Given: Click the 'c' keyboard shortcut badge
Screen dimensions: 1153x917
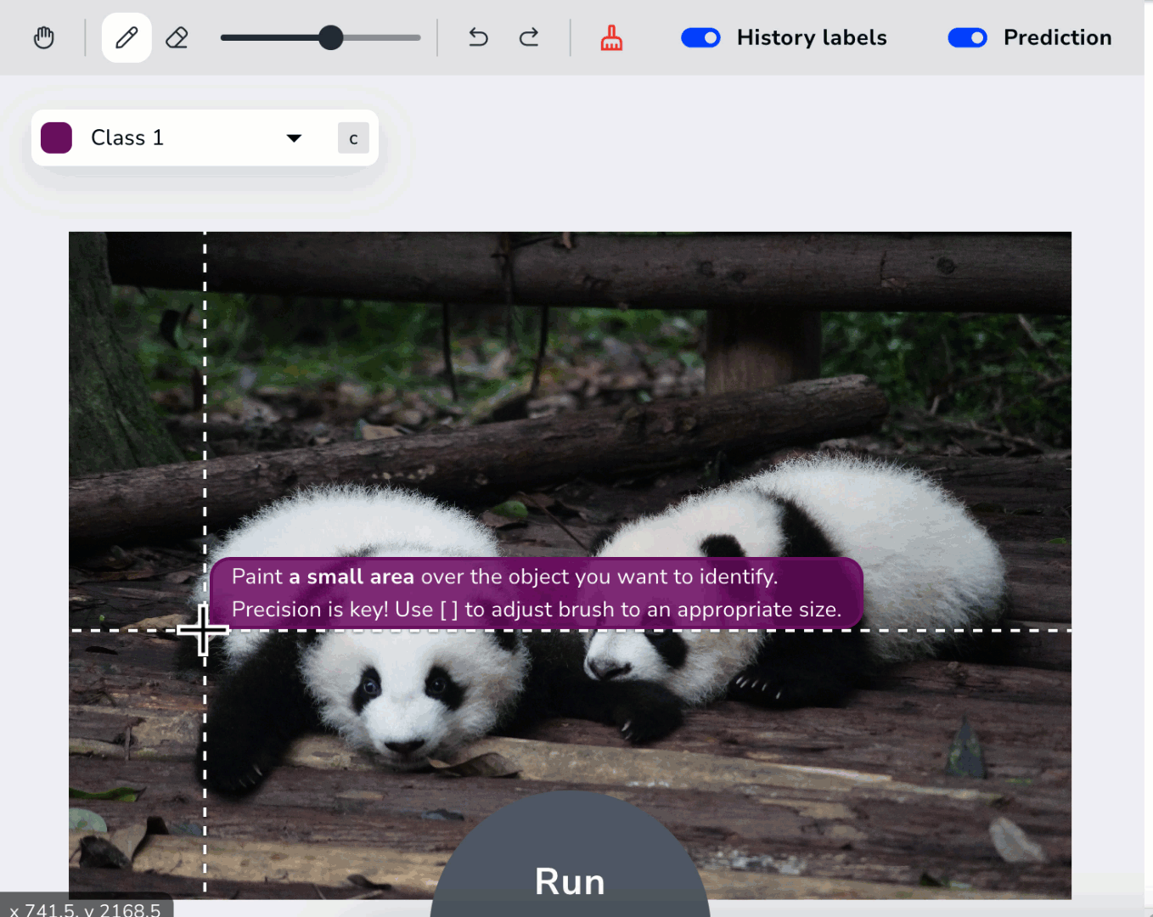Looking at the screenshot, I should click(352, 138).
